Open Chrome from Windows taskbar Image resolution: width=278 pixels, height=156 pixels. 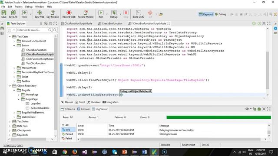65,152
